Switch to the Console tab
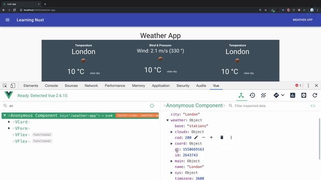 coord(51,85)
